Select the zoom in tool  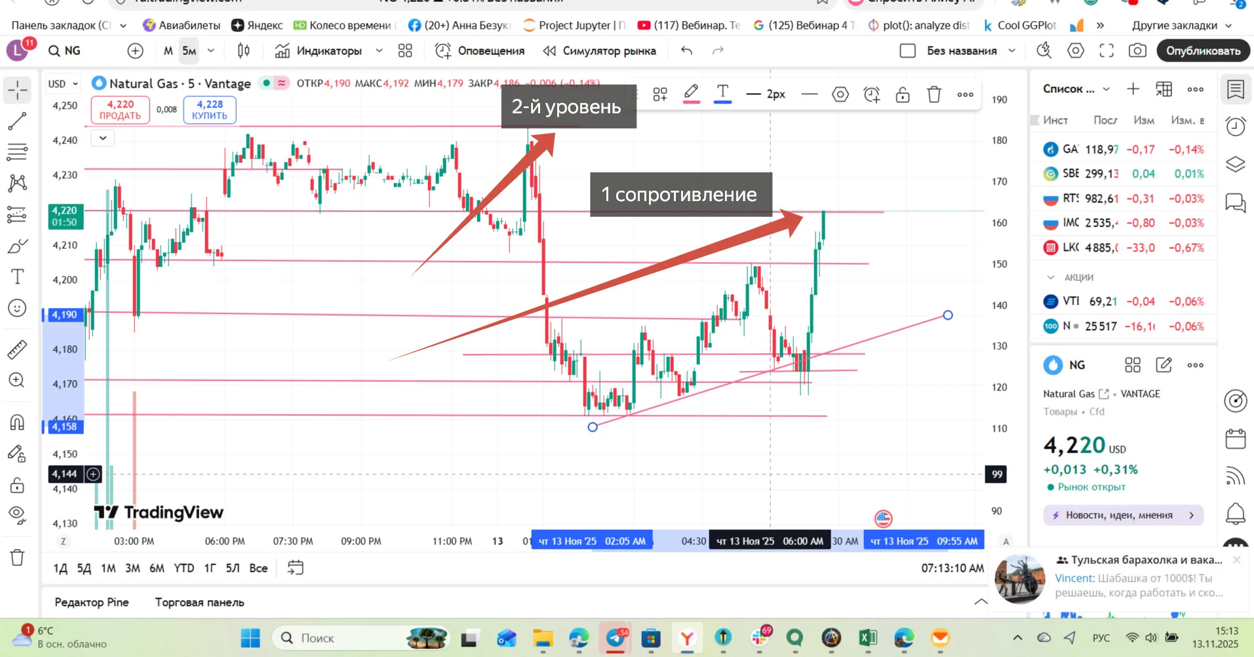click(x=18, y=381)
